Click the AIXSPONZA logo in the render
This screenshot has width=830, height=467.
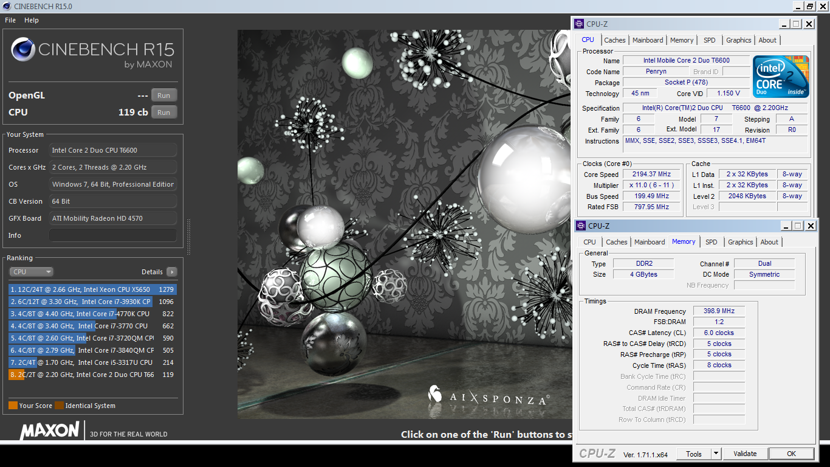point(489,395)
